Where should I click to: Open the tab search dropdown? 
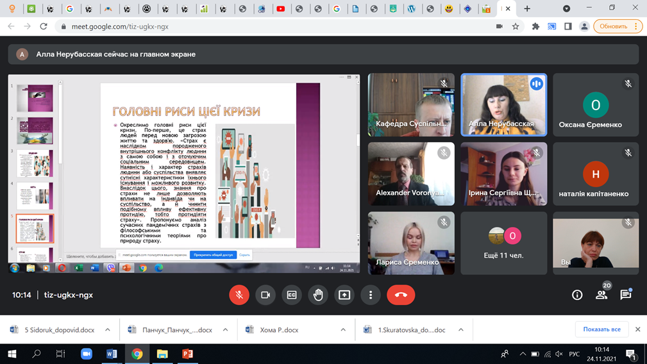pyautogui.click(x=567, y=9)
